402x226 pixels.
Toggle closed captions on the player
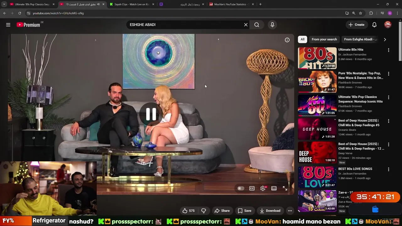click(252, 188)
